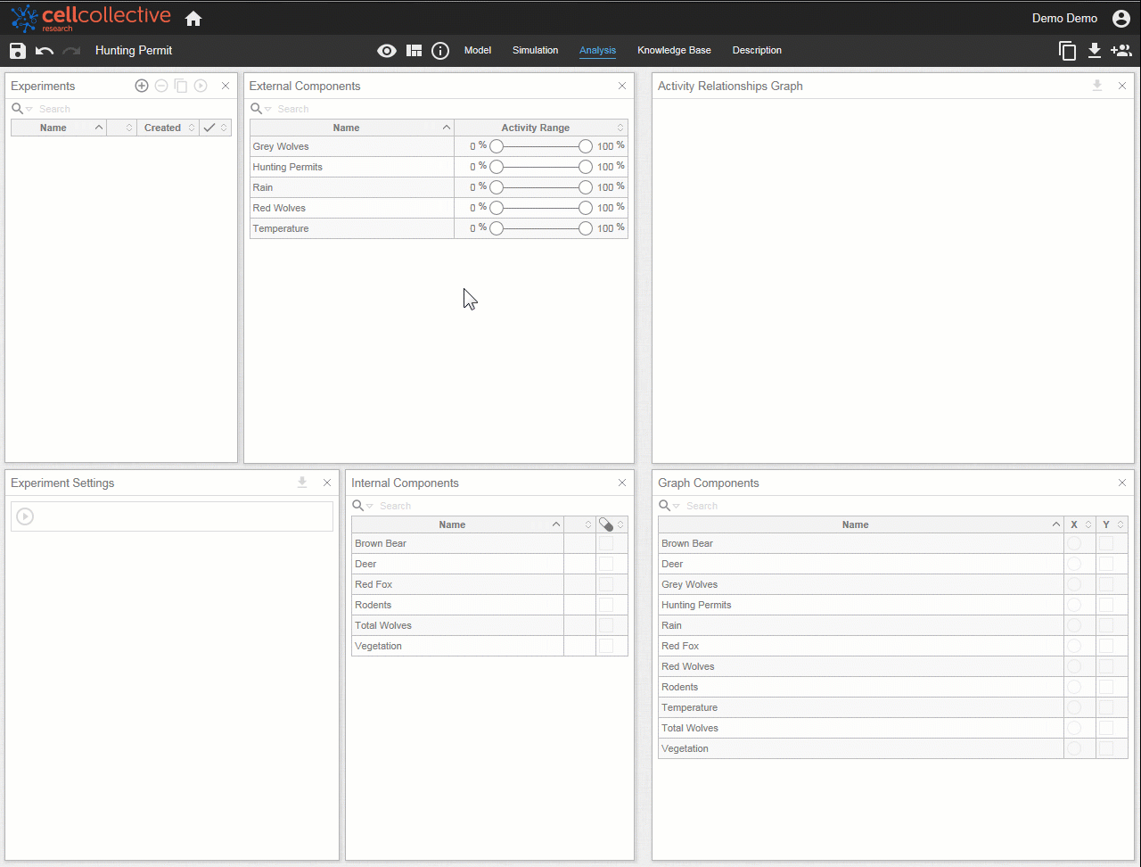1141x867 pixels.
Task: Open search filter dropdown in Internal Components
Action: click(370, 506)
